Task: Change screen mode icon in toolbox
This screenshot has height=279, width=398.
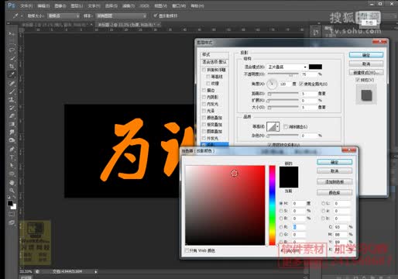Action: pos(12,222)
